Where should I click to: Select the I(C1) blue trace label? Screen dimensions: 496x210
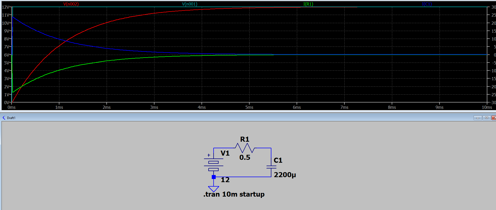[x=427, y=4]
